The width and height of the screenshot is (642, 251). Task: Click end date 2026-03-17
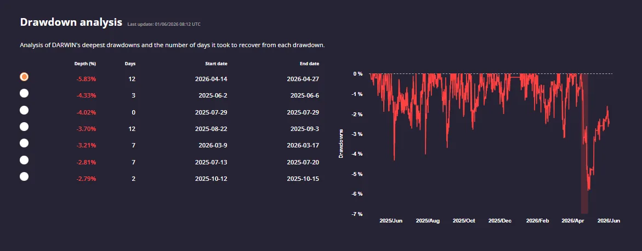(303, 145)
